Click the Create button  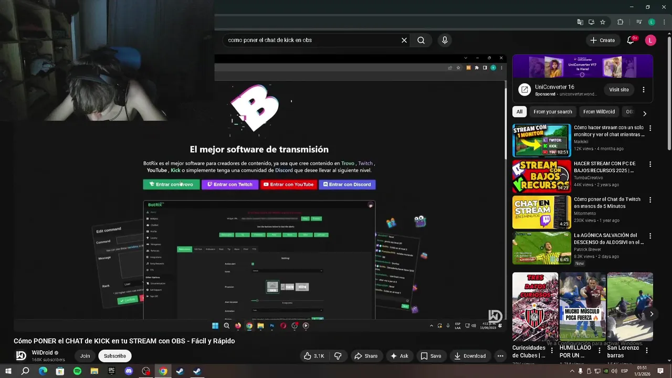(x=602, y=40)
